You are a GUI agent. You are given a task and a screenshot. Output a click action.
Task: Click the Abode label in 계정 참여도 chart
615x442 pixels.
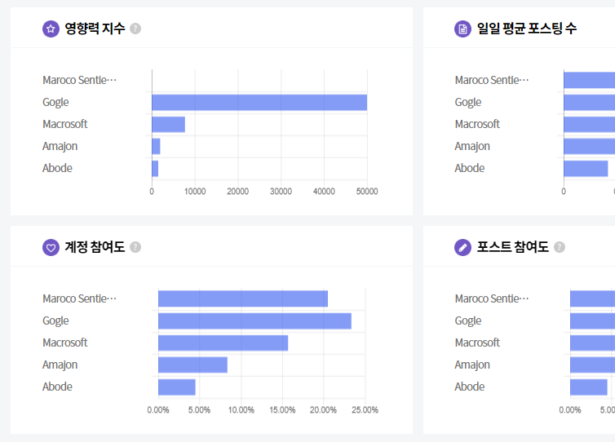[x=57, y=387]
